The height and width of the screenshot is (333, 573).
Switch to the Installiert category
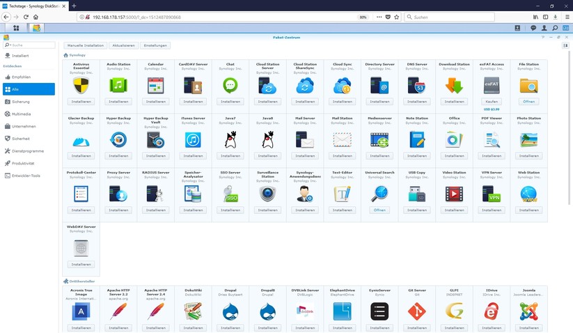tap(20, 55)
